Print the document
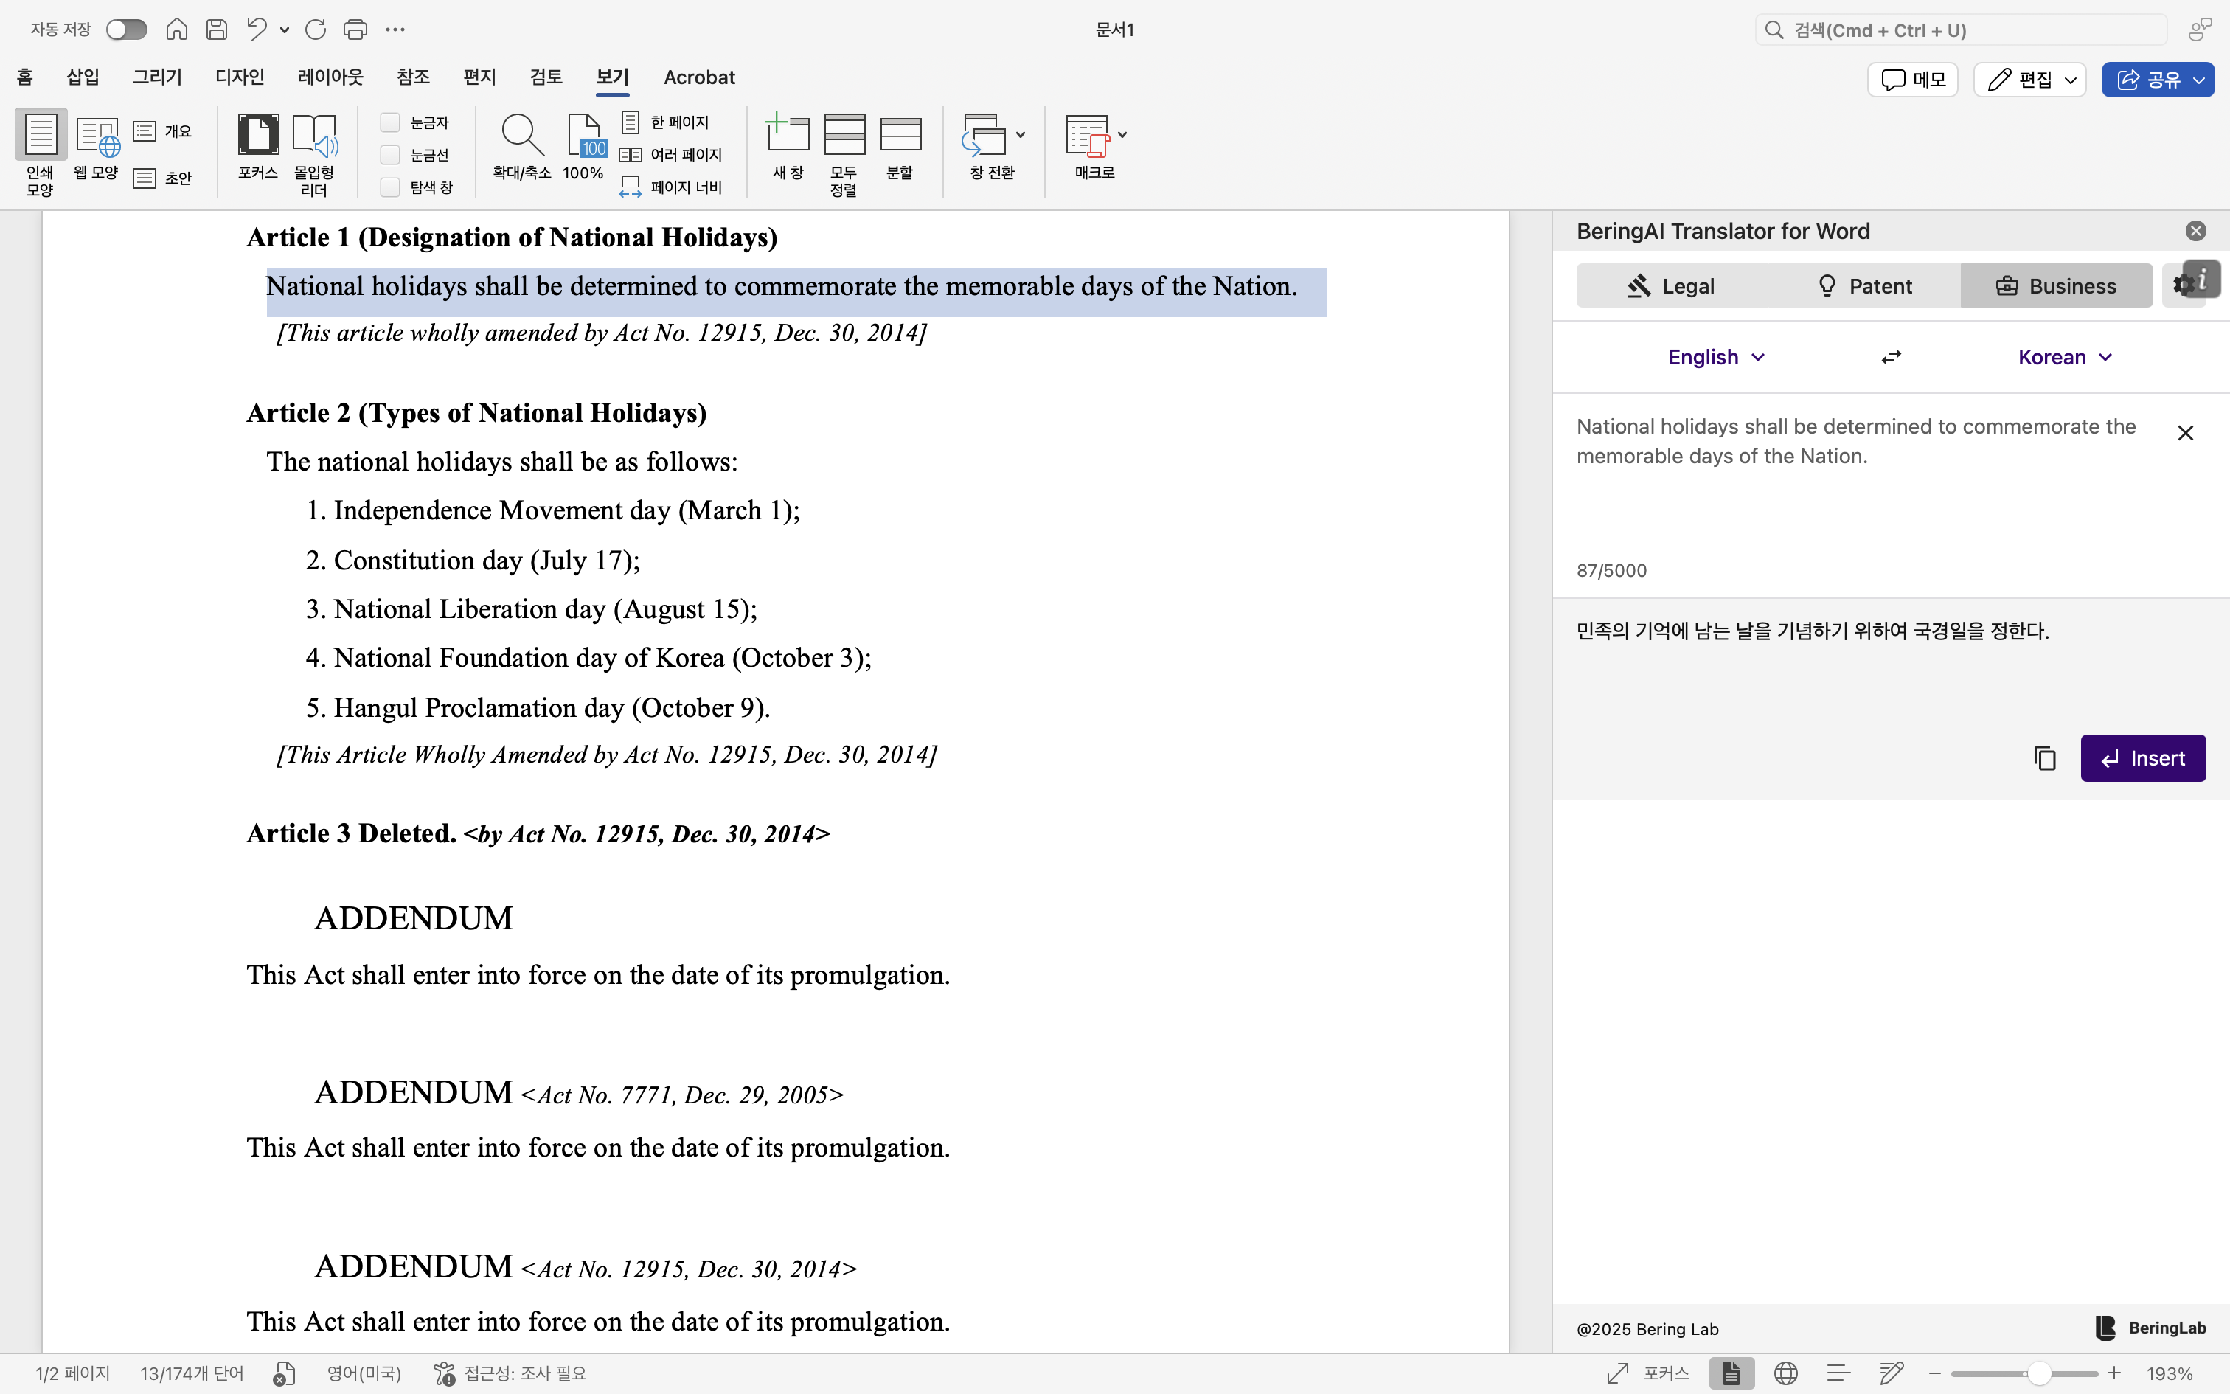This screenshot has height=1394, width=2230. pyautogui.click(x=355, y=30)
